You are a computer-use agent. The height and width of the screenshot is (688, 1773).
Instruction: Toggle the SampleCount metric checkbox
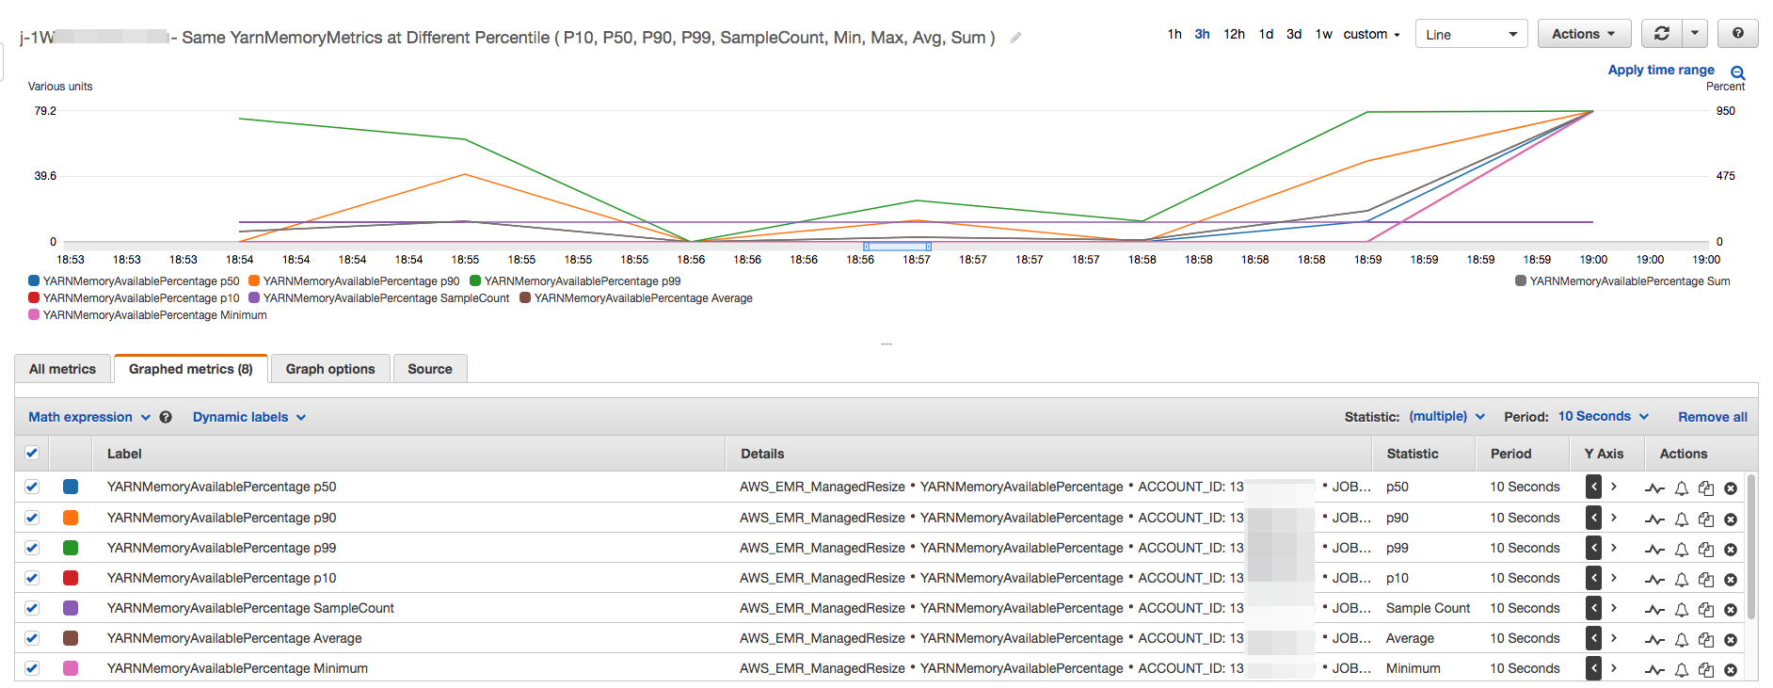coord(32,608)
